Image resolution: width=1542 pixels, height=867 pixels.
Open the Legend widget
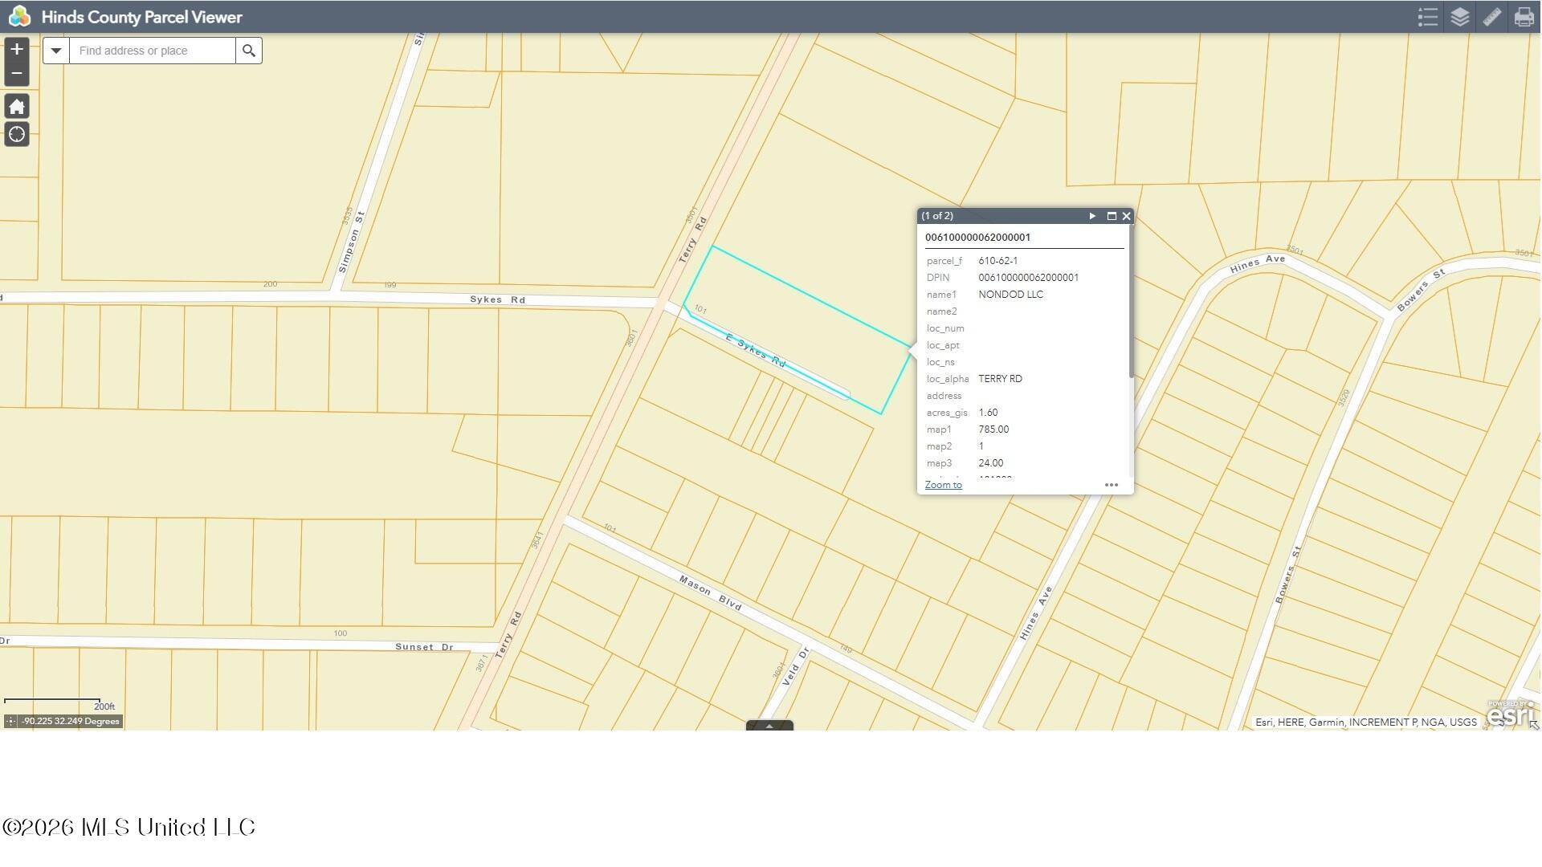[x=1427, y=17]
